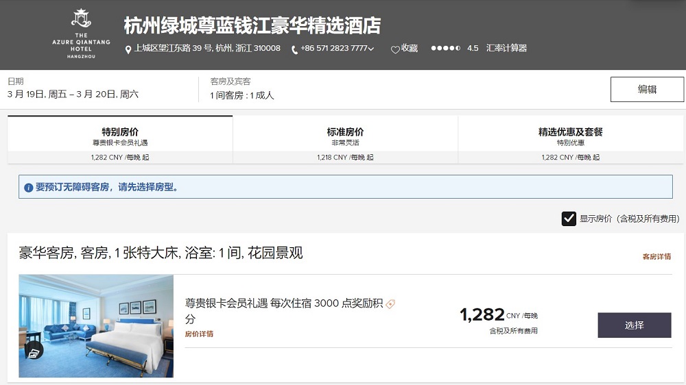
Task: Expand the phone number dropdown chevron
Action: [371, 49]
